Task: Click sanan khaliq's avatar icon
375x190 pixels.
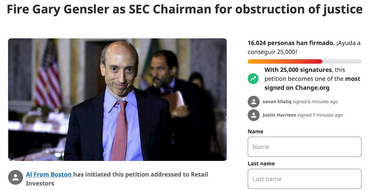Action: (x=253, y=102)
